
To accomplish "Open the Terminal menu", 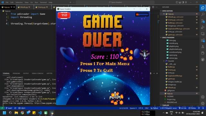I will tap(43, 2).
